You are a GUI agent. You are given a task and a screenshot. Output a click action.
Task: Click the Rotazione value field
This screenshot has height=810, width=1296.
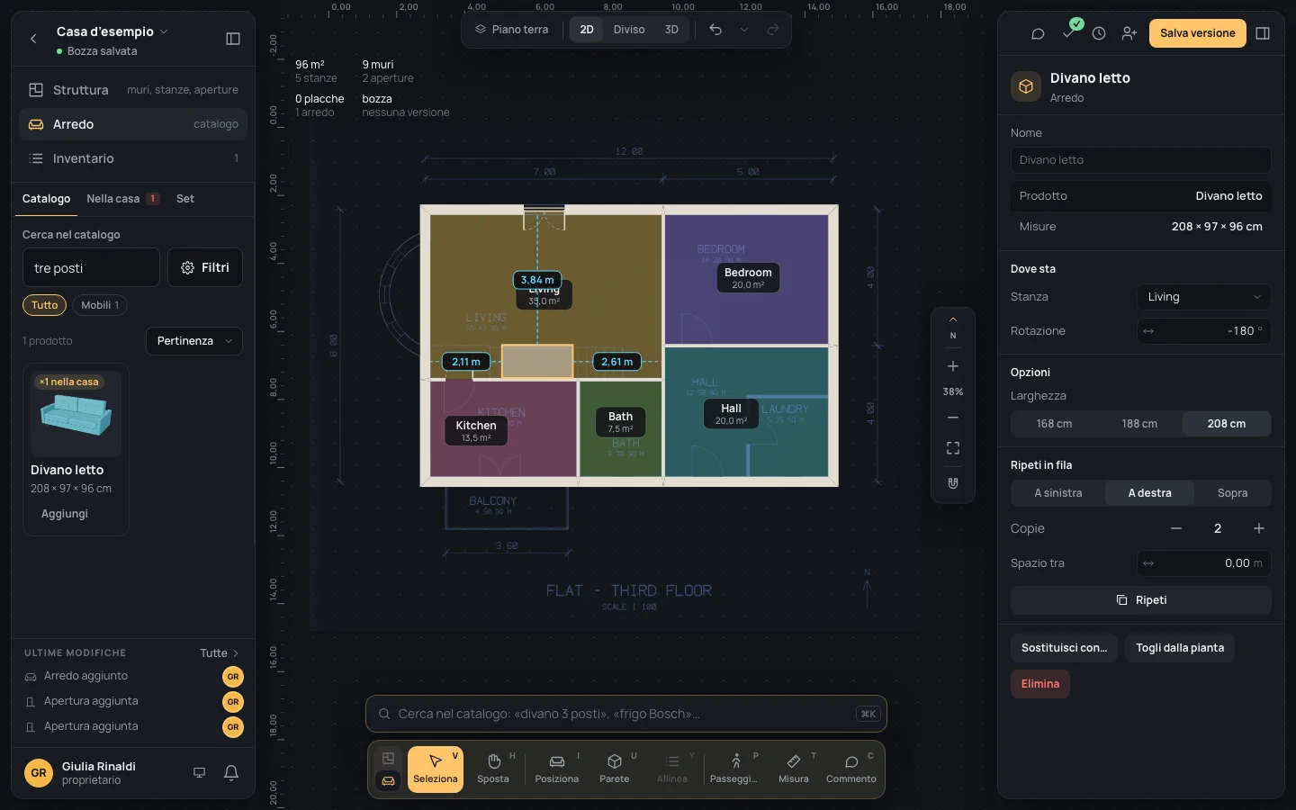tap(1204, 331)
